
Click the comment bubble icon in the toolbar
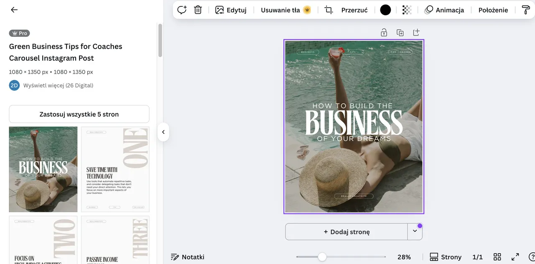click(182, 10)
